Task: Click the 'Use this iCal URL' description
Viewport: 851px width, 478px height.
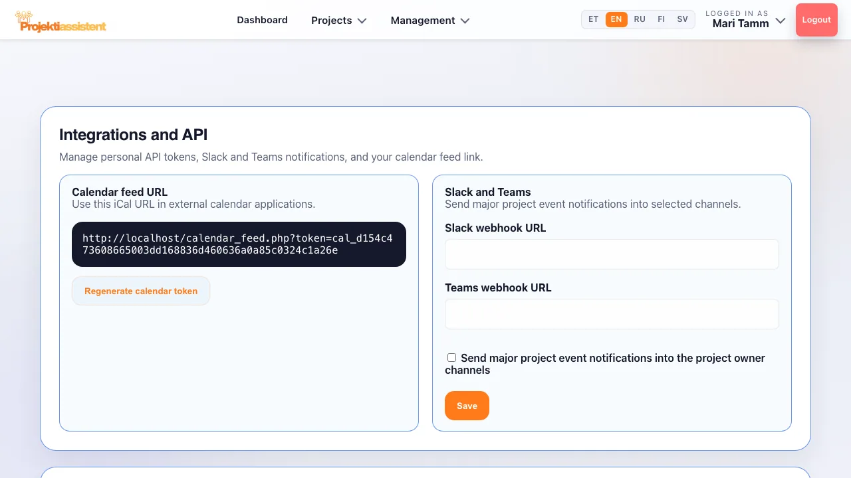Action: 193,204
